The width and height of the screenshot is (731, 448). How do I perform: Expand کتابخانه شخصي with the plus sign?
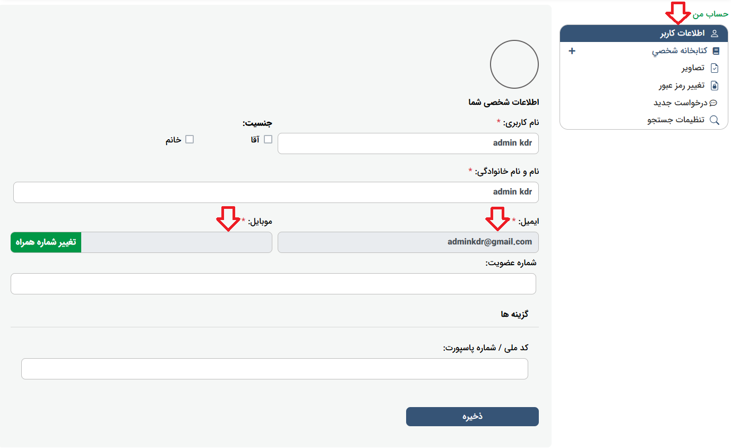coord(572,51)
